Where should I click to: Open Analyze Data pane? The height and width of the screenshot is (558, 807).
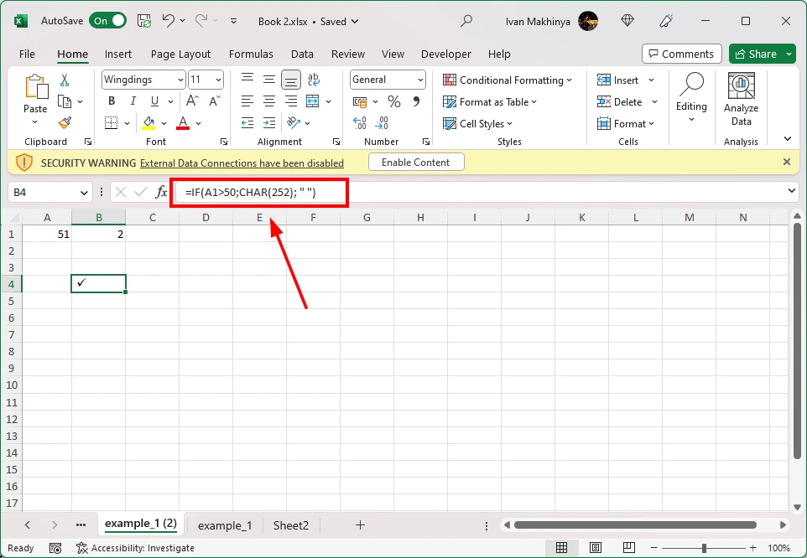point(741,100)
